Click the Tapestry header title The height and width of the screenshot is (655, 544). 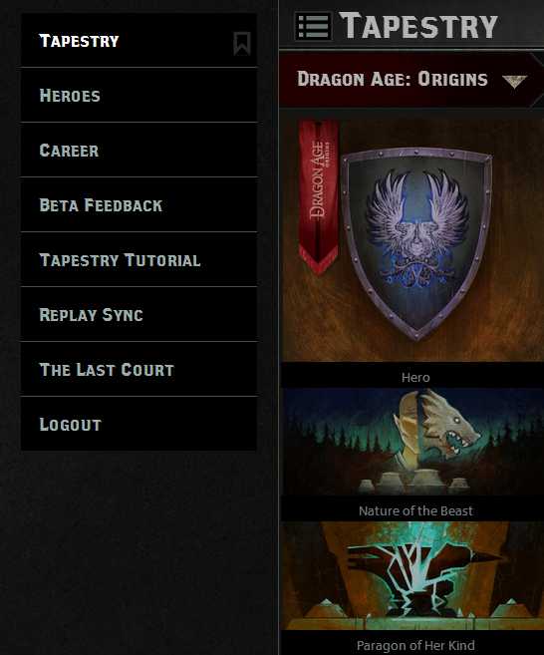click(x=418, y=26)
